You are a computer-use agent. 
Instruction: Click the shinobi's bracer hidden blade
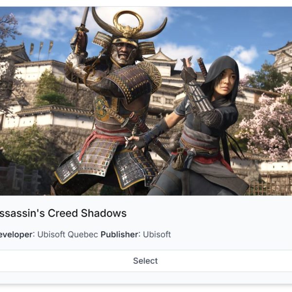[x=198, y=91]
